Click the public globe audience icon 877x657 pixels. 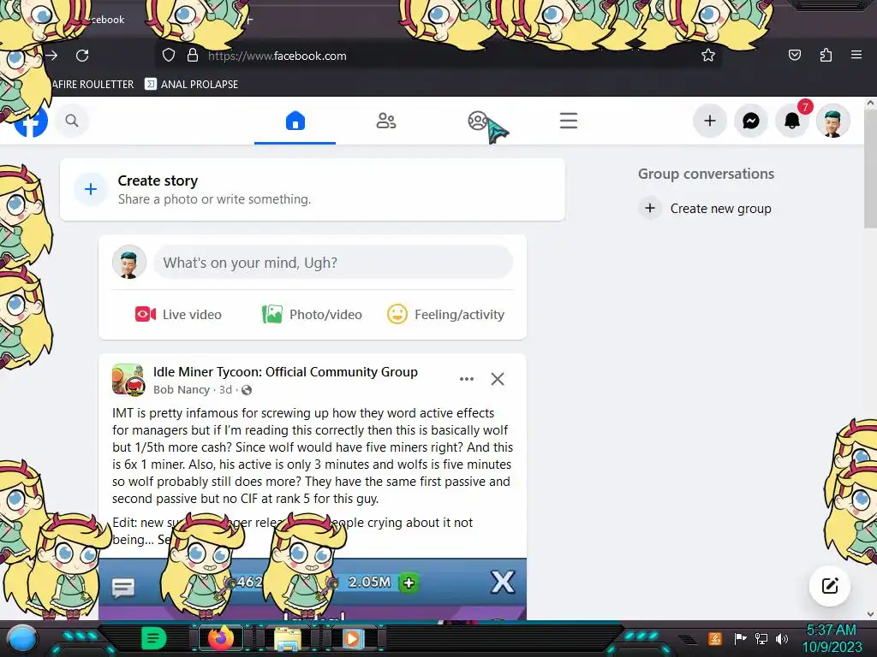tap(247, 390)
